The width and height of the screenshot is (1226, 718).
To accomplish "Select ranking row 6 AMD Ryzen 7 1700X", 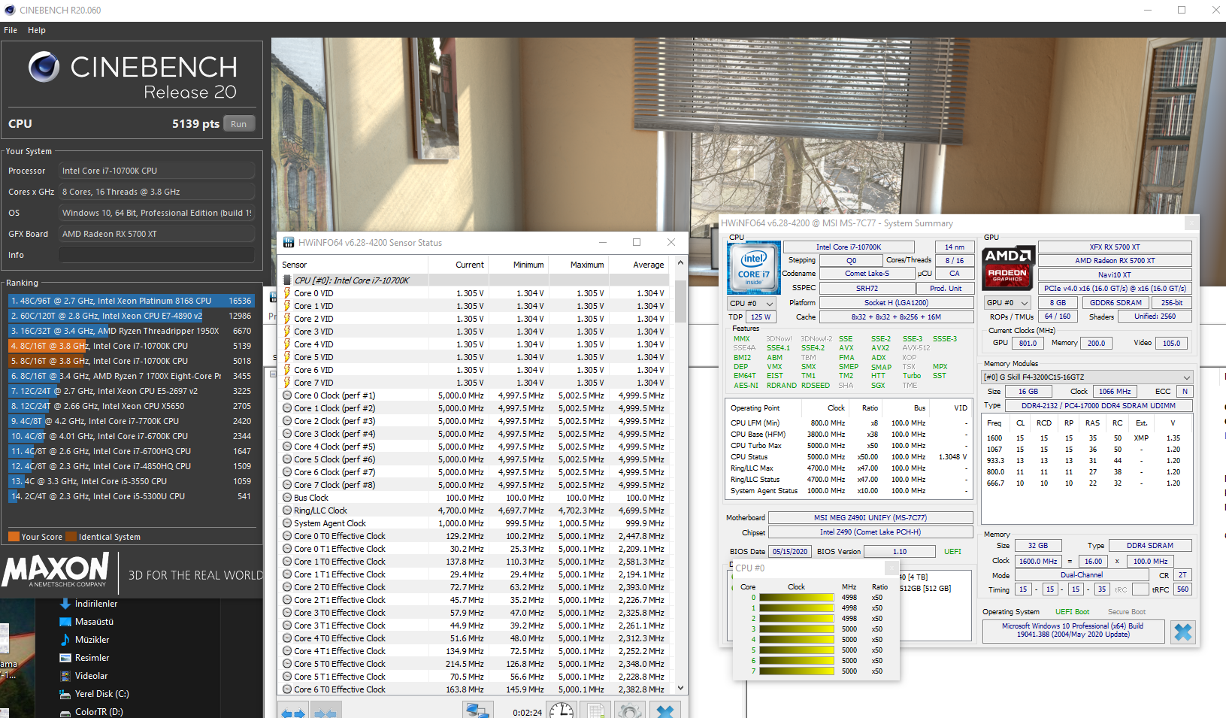I will point(132,376).
